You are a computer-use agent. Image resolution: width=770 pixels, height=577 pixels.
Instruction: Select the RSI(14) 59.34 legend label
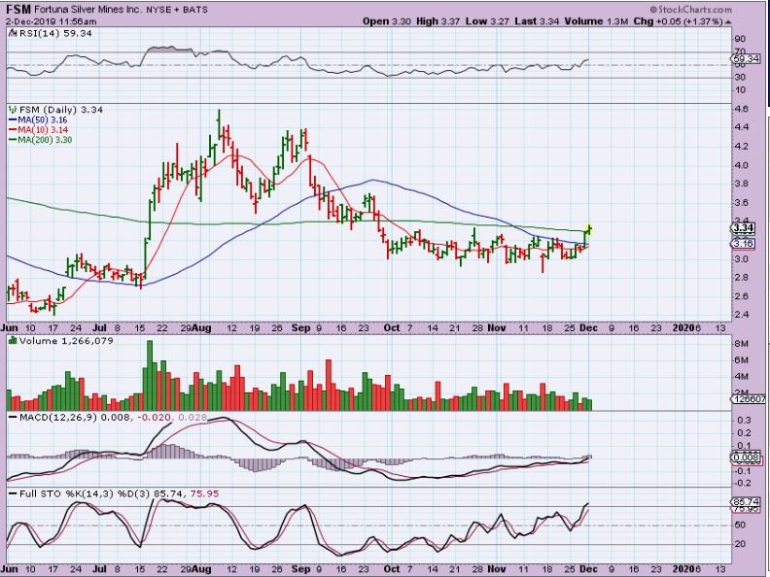pos(55,33)
